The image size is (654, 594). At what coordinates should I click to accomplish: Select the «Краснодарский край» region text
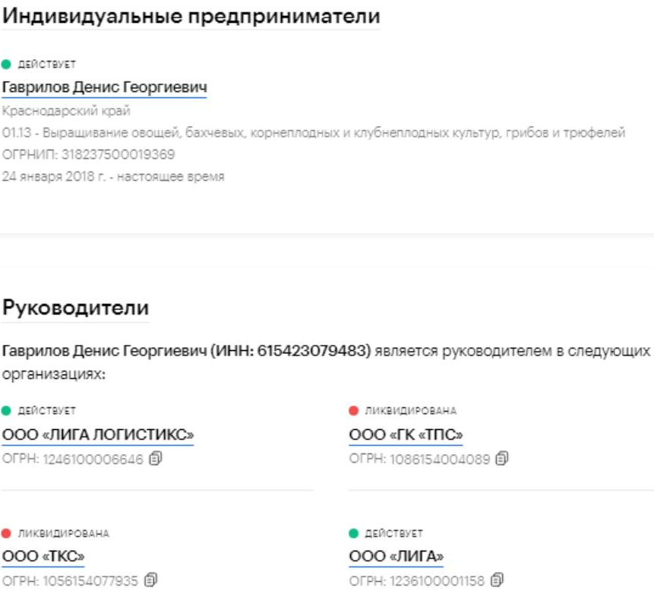pos(66,111)
